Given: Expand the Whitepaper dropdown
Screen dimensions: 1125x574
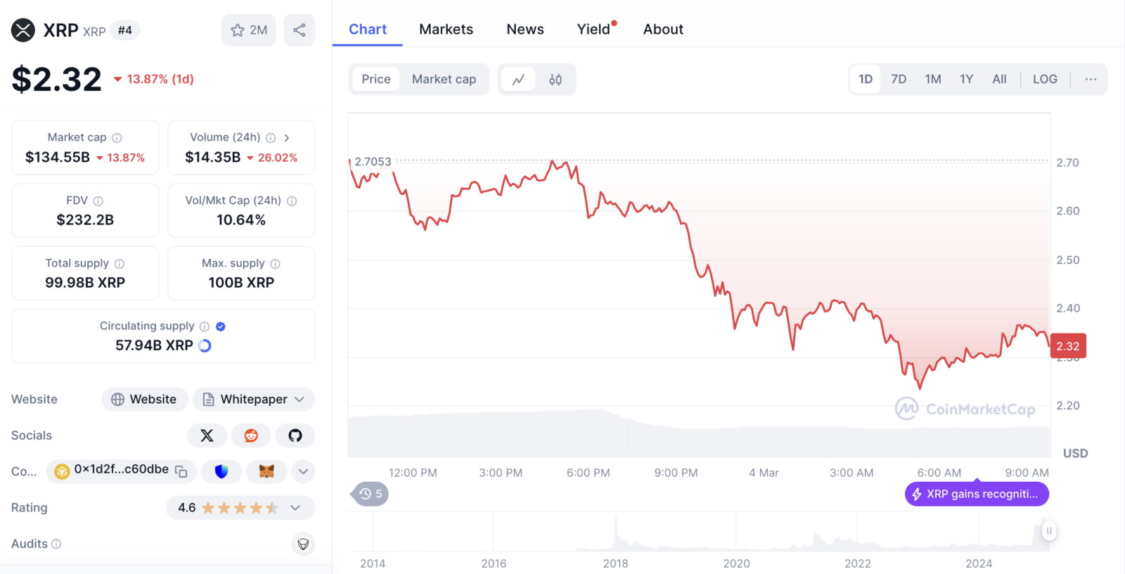Looking at the screenshot, I should tap(254, 400).
